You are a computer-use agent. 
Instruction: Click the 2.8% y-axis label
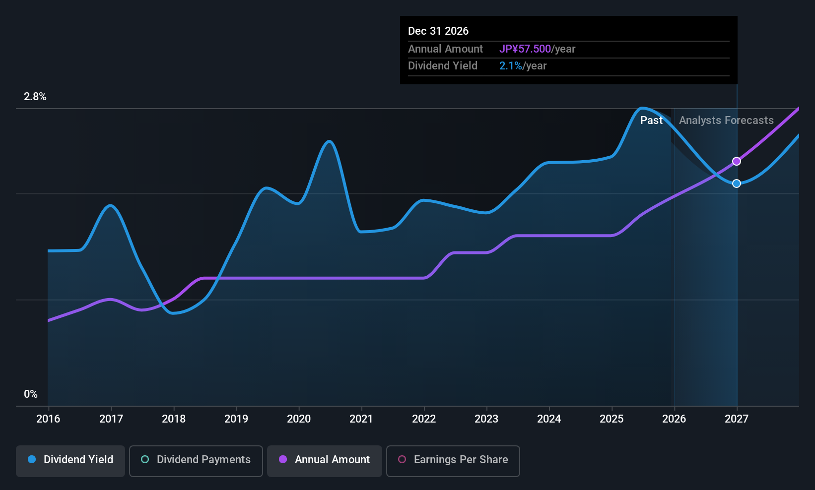[35, 97]
